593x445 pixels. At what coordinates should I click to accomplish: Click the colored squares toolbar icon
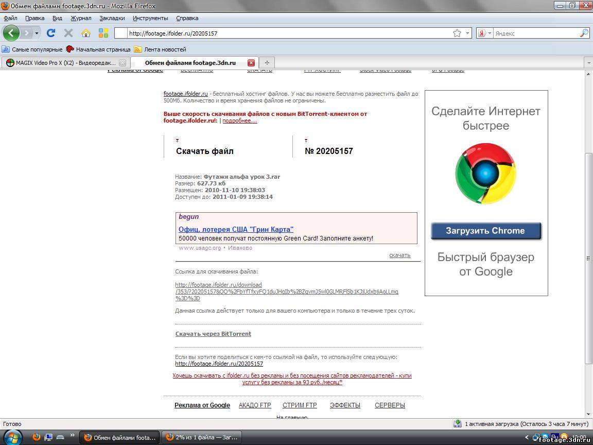point(103,33)
